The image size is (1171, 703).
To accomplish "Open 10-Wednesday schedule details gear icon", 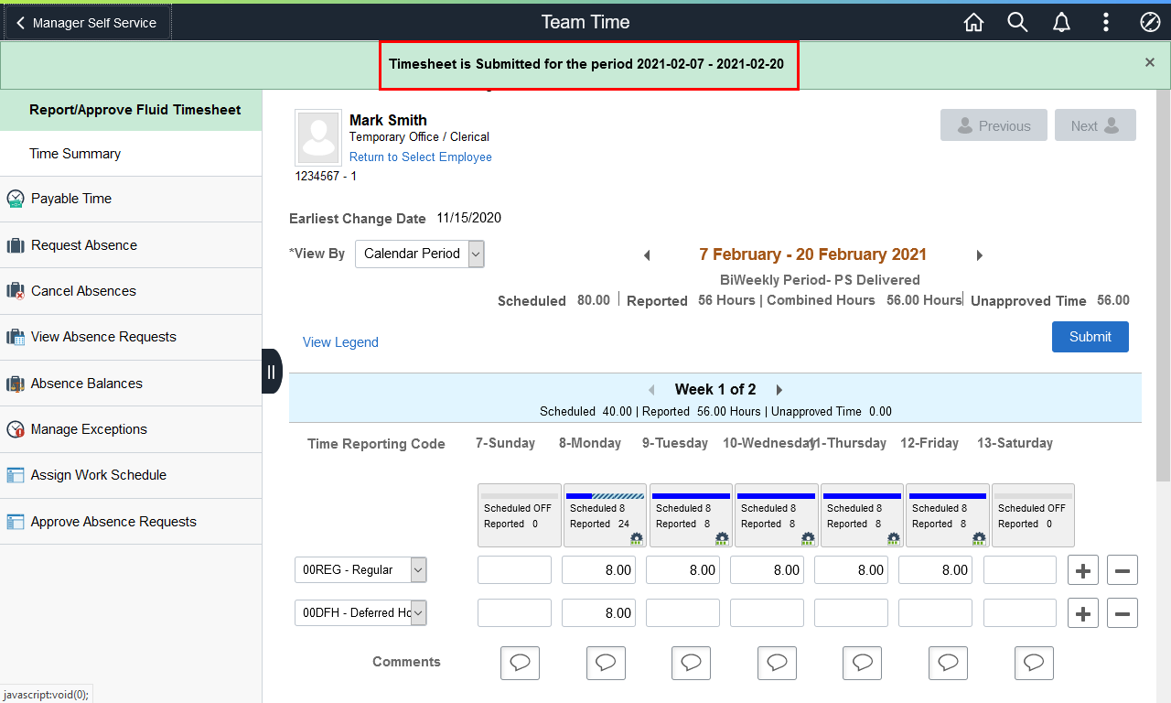I will [x=808, y=538].
